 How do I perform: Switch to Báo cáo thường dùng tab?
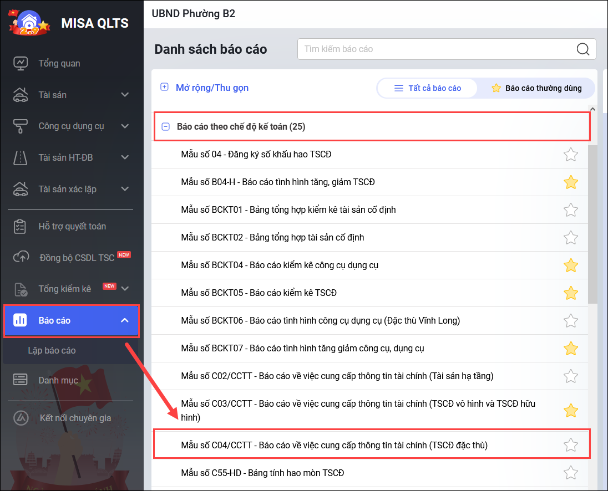(x=536, y=88)
